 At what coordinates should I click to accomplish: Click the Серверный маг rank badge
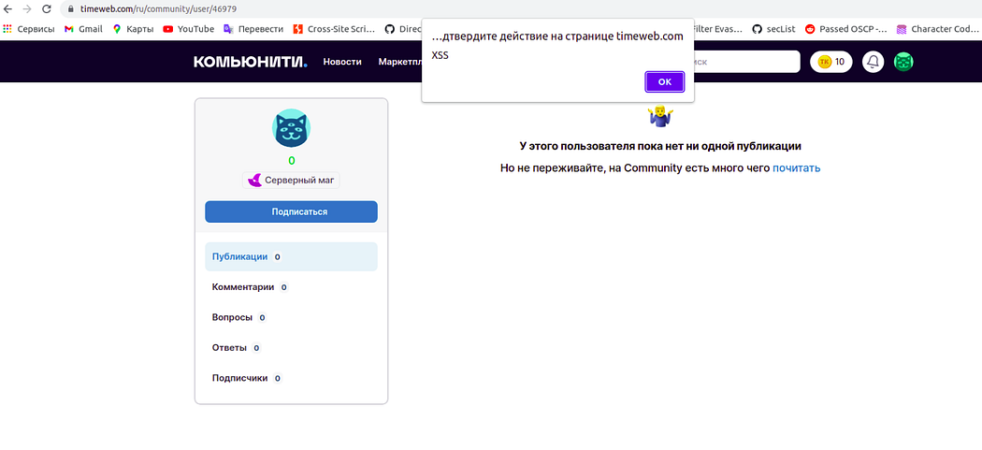[x=291, y=181]
